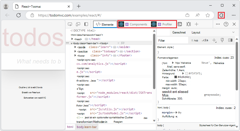The image size is (240, 131).
Task: Open the #4d4d4d color swatch
Action: (x=176, y=77)
